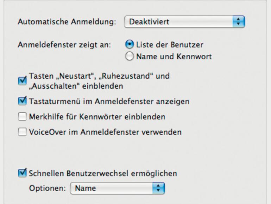
Task: Disable the Tastaturmenü im Anmeldefenster checkbox
Action: click(23, 101)
